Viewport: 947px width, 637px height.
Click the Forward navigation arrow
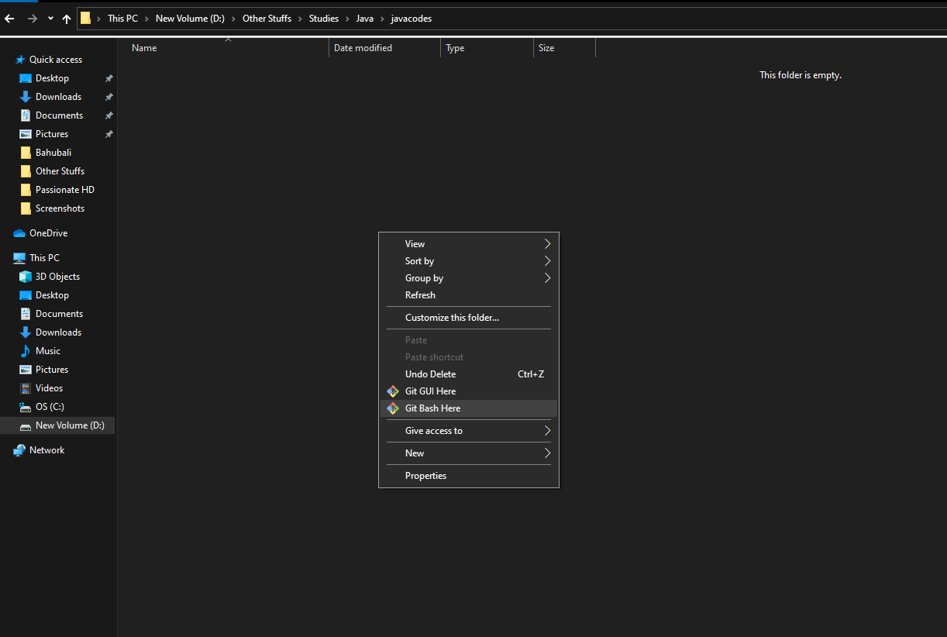[x=33, y=19]
